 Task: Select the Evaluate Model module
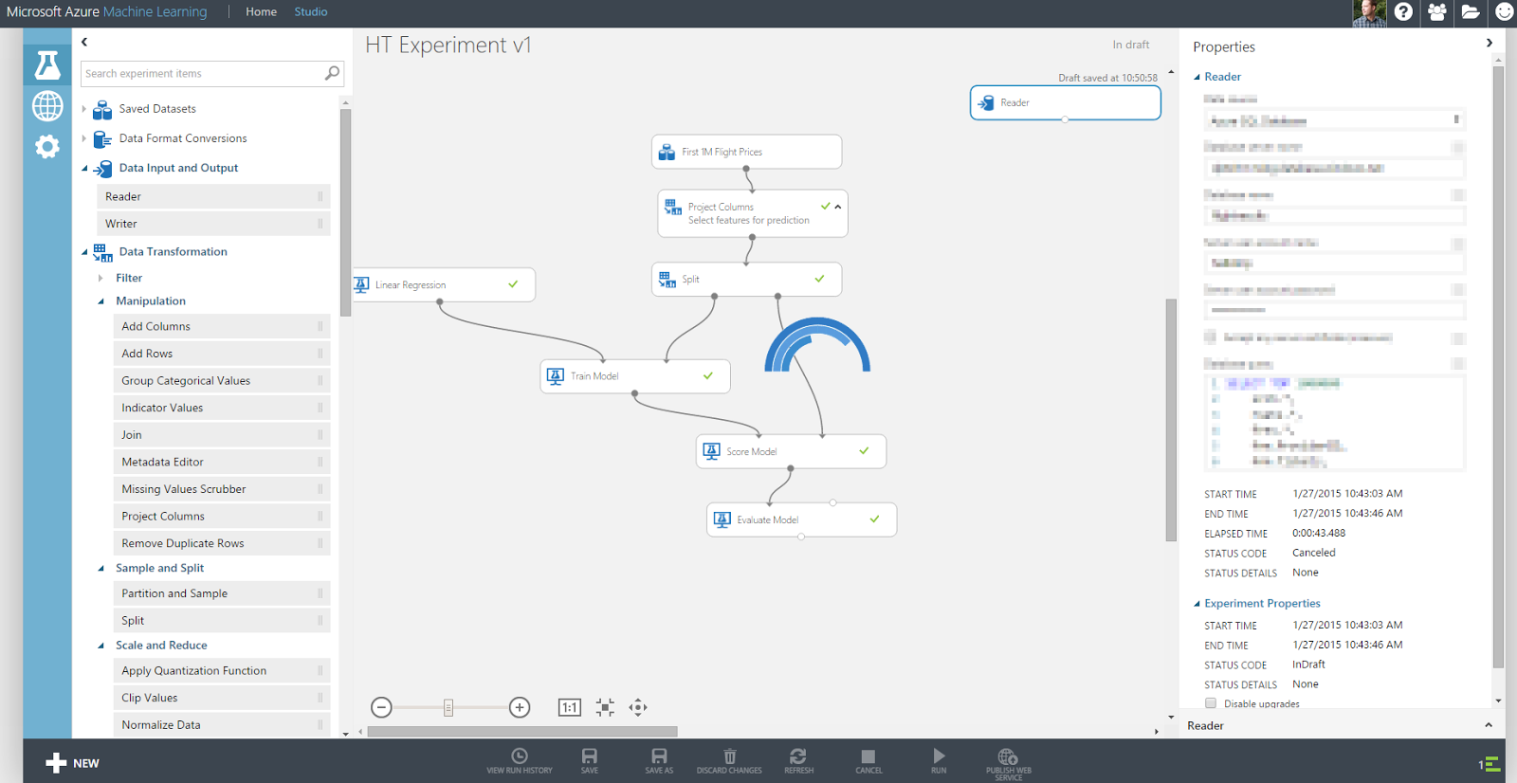coord(802,519)
